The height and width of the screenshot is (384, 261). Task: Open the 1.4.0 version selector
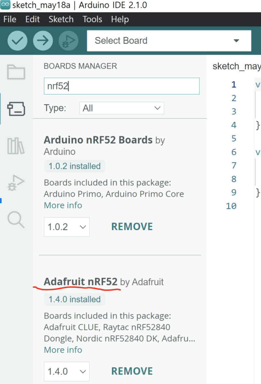pos(67,371)
